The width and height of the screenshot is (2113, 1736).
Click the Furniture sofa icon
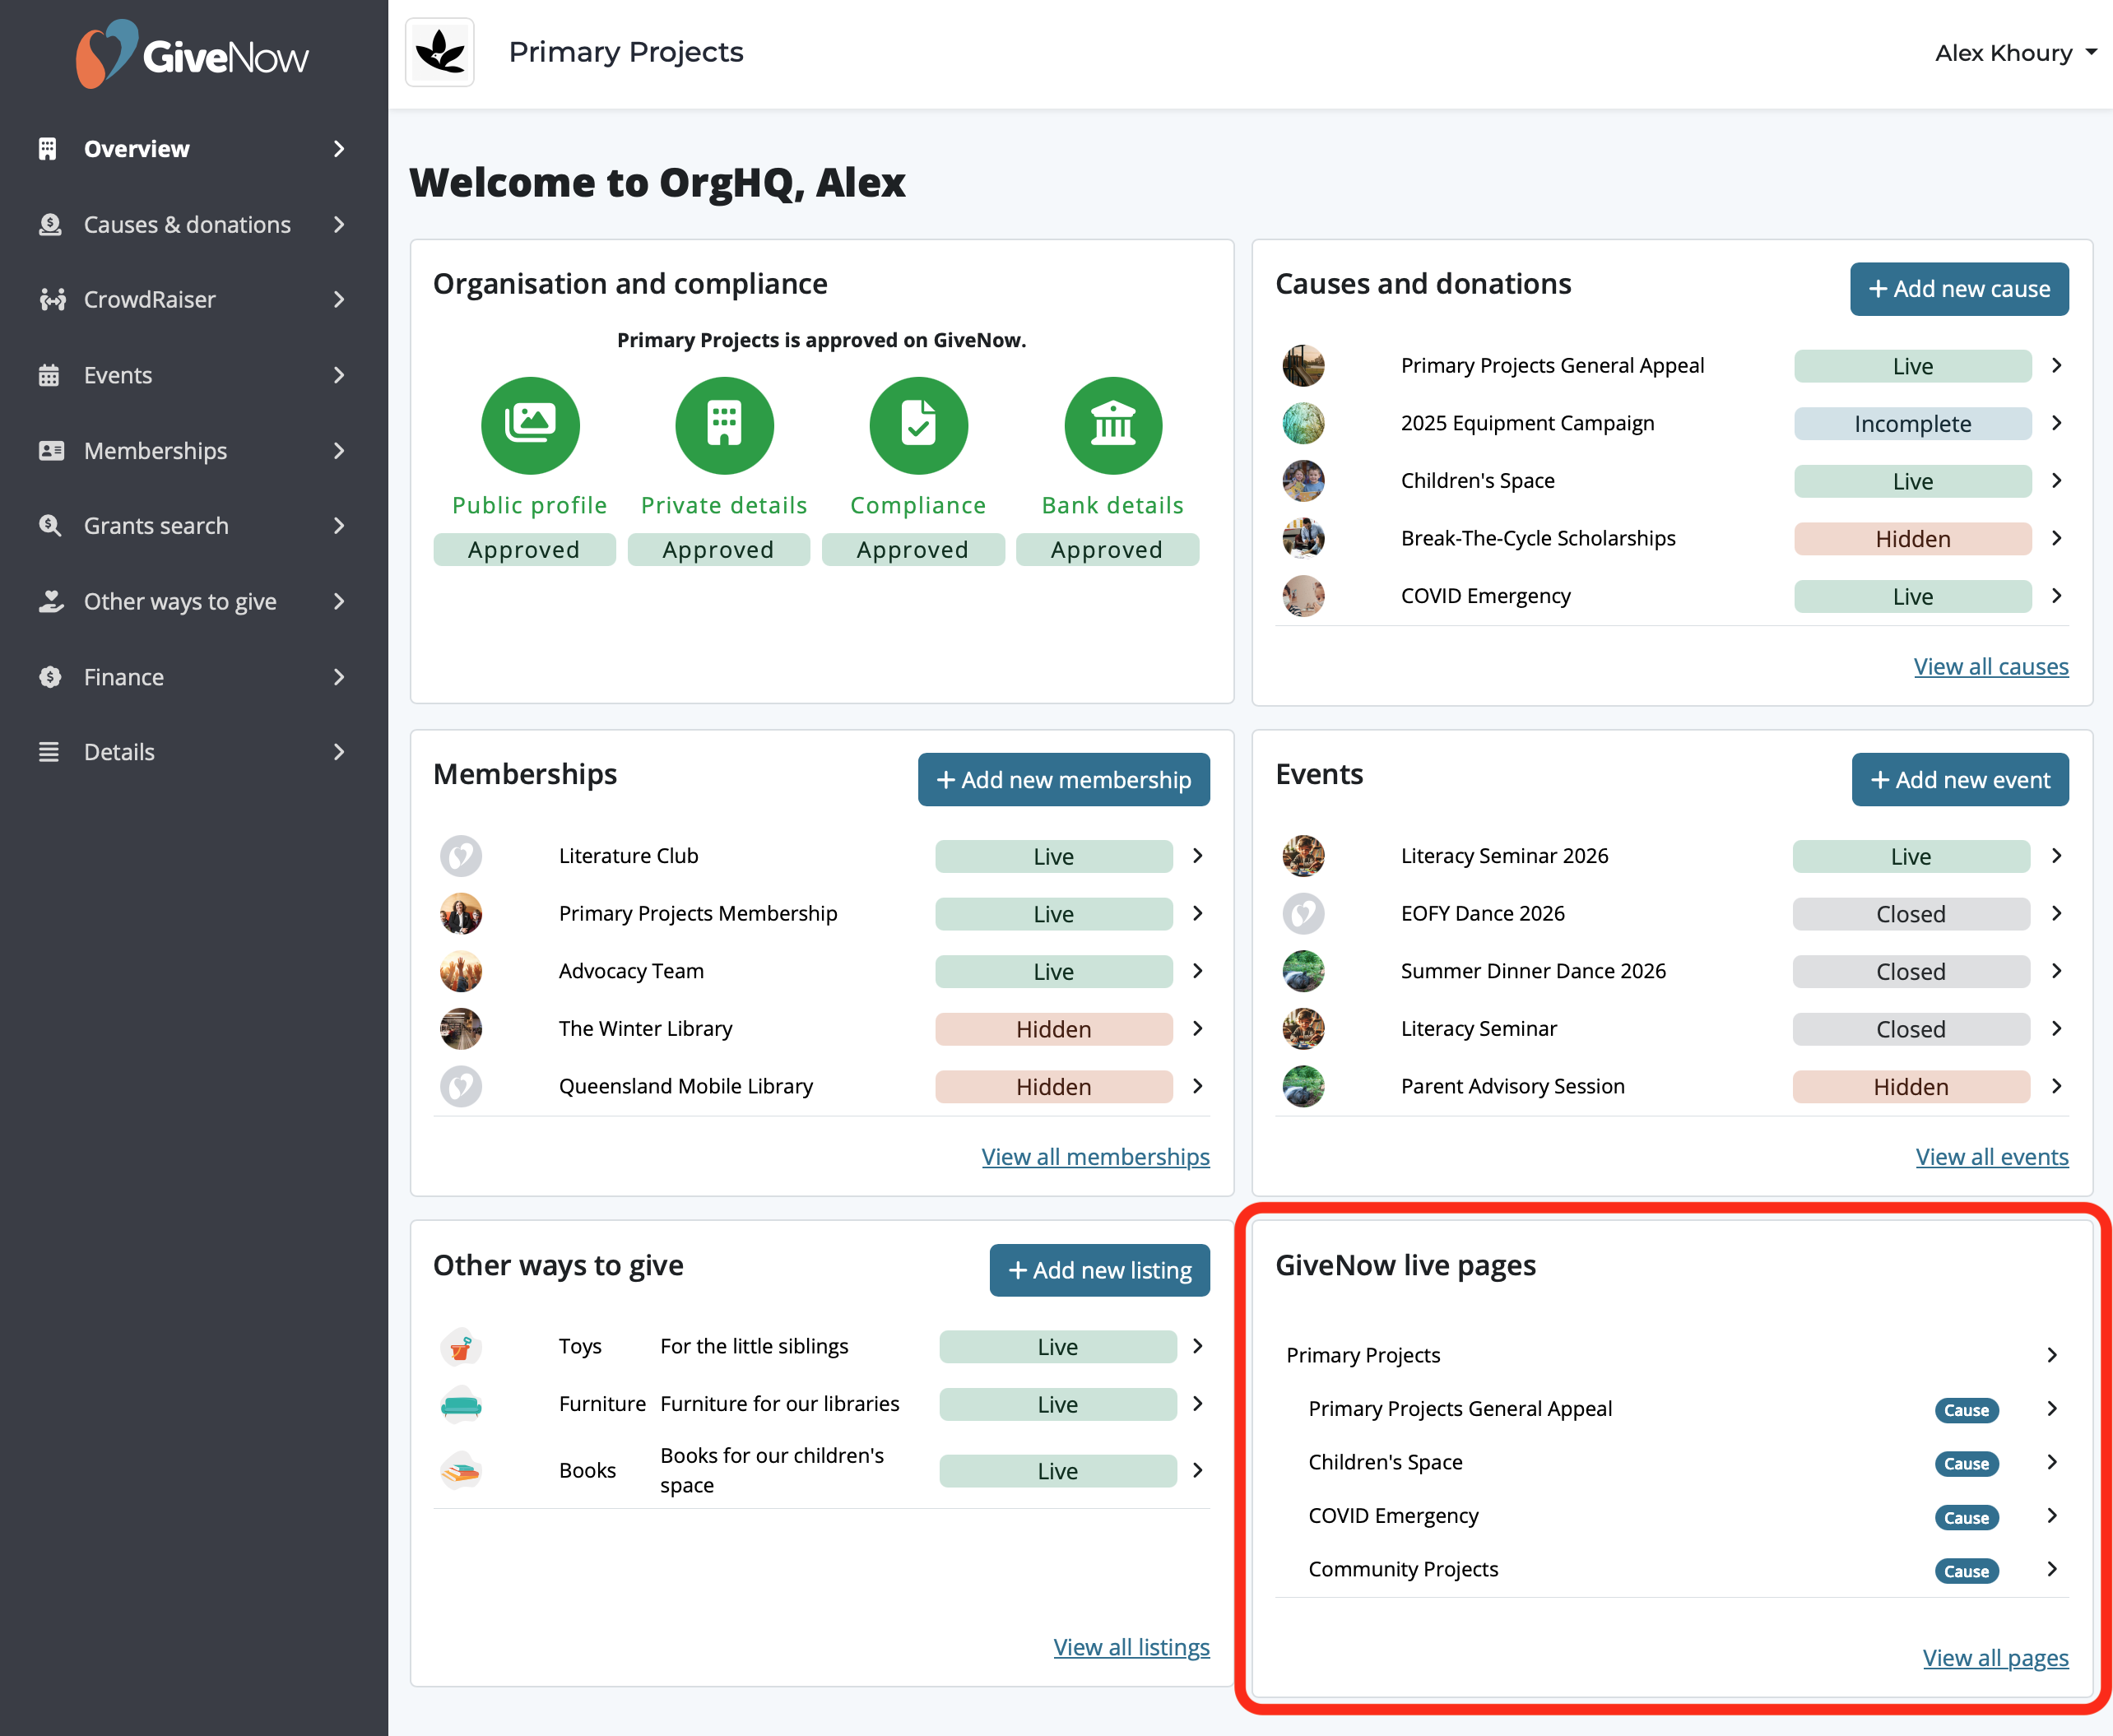(x=461, y=1405)
